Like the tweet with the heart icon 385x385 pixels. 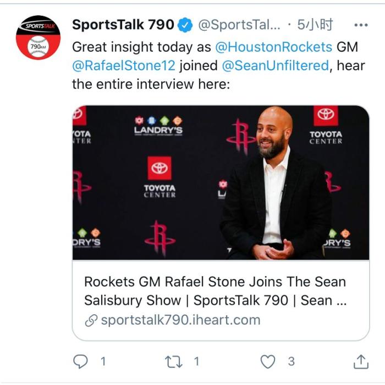pyautogui.click(x=268, y=361)
